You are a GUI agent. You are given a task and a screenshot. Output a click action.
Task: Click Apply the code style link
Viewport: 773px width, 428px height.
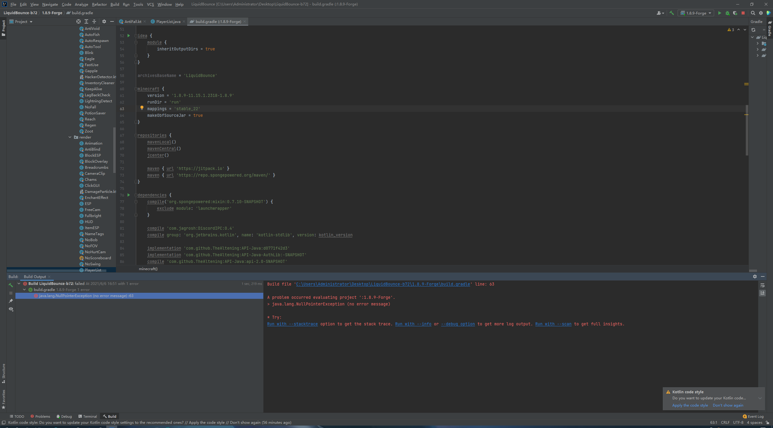(x=690, y=405)
